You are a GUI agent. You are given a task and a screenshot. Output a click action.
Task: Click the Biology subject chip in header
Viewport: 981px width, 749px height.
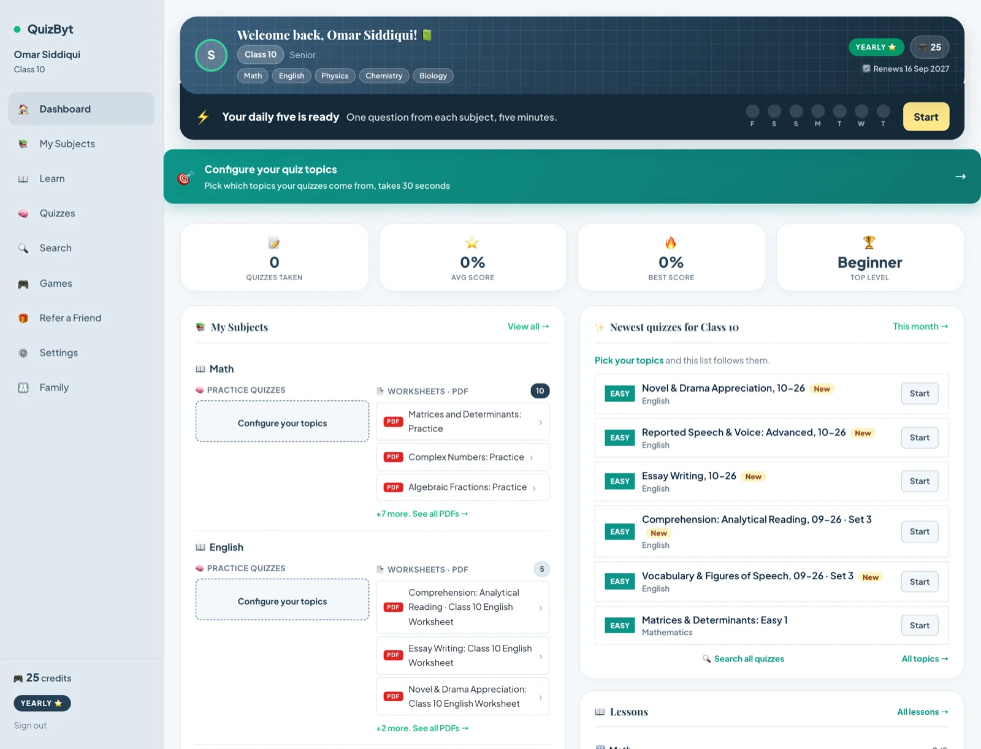point(433,76)
